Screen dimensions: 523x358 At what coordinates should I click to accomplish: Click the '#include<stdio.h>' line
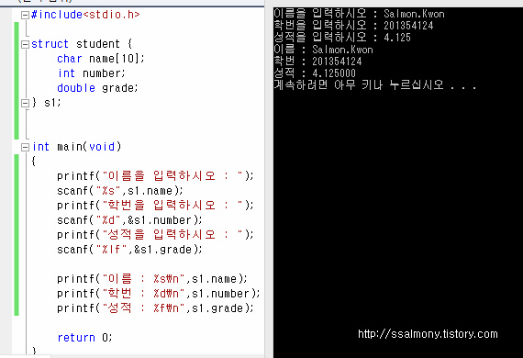pos(85,15)
